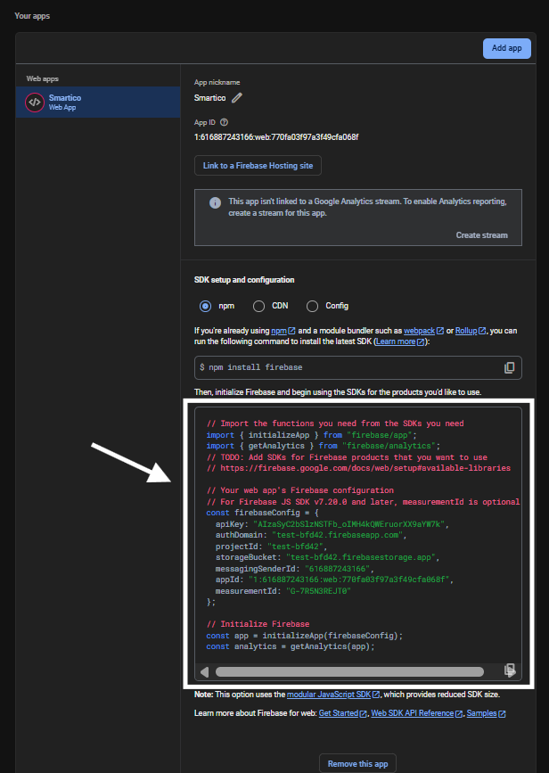
Task: Click Link to a Firebase Hosting site
Action: pyautogui.click(x=258, y=166)
